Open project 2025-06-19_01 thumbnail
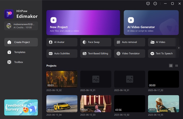 coord(96,79)
